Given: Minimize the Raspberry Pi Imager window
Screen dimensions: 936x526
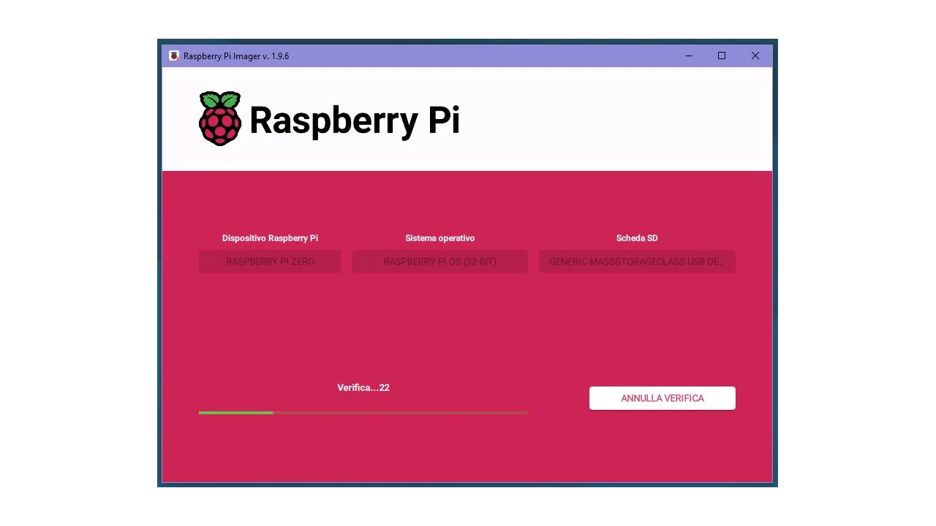Looking at the screenshot, I should [x=688, y=56].
